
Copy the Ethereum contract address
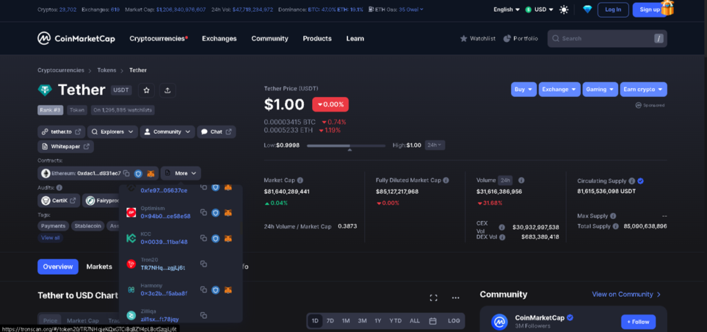pos(127,173)
